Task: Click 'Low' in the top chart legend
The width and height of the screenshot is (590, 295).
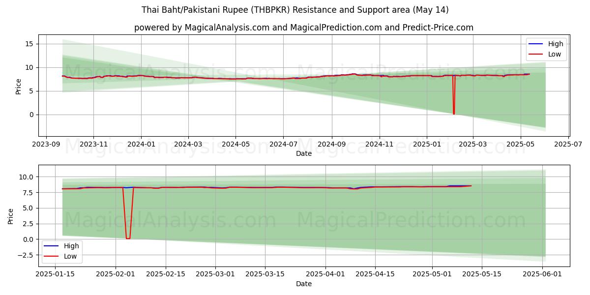Action: point(555,54)
